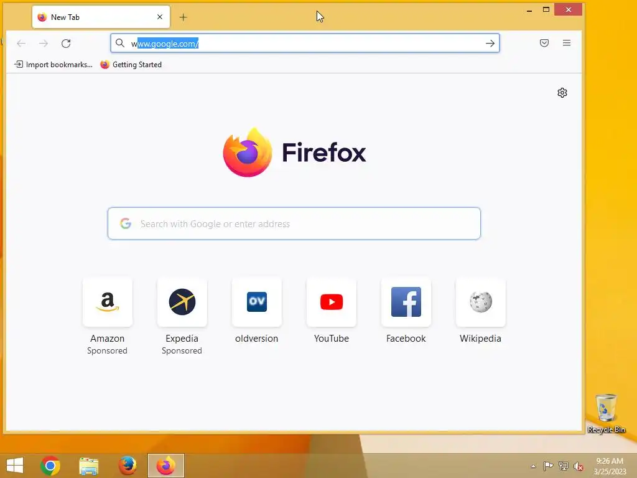This screenshot has width=637, height=478.
Task: Open the Save to Pocket button
Action: [x=544, y=43]
